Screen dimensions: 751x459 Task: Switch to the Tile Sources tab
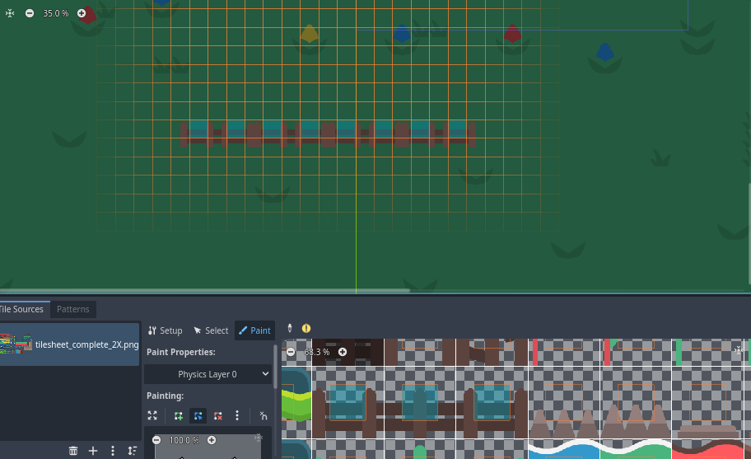[21, 309]
